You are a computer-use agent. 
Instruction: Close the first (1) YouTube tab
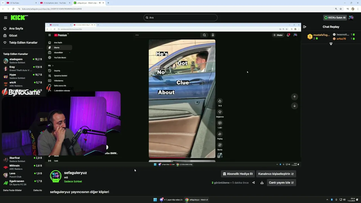(x=36, y=3)
